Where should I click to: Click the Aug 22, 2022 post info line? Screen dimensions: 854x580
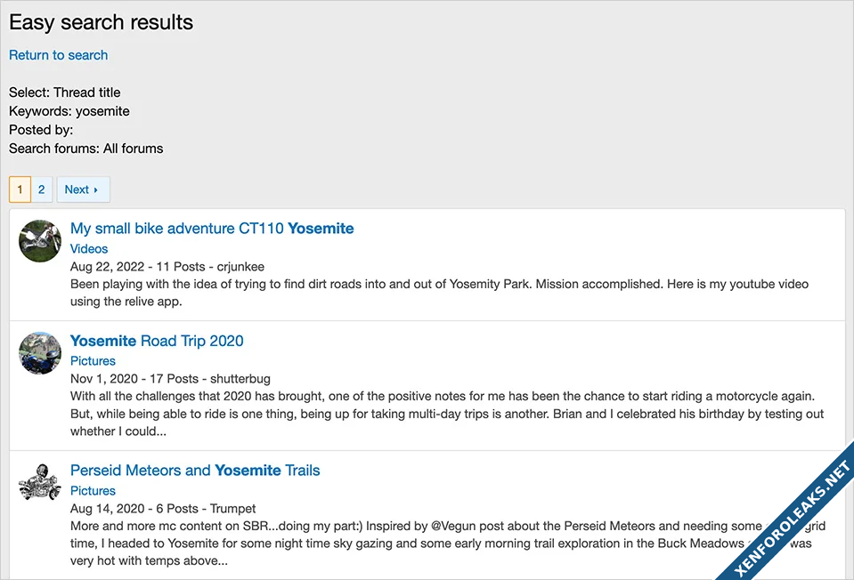point(167,266)
